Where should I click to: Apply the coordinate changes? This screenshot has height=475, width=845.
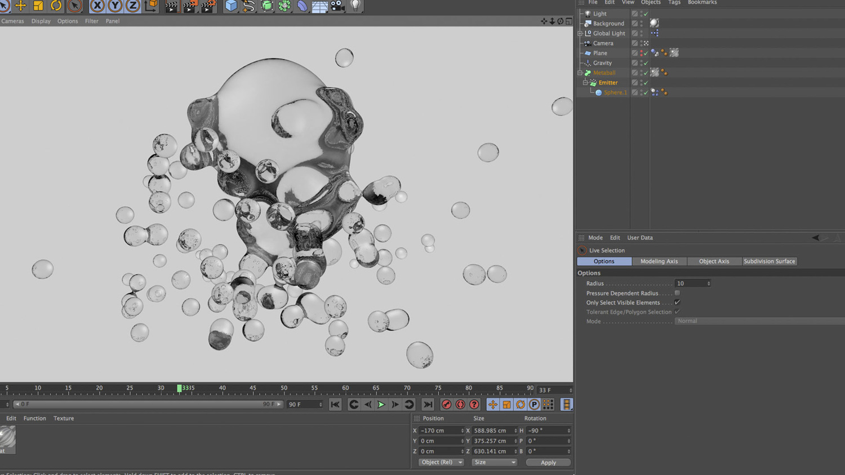548,463
